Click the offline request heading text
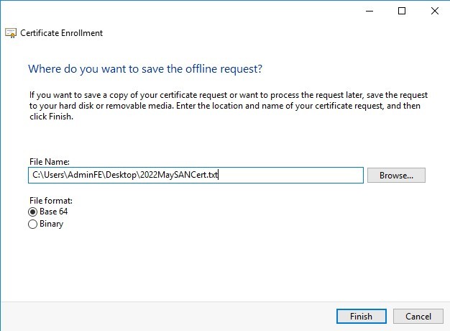The image size is (450, 331). click(x=144, y=69)
